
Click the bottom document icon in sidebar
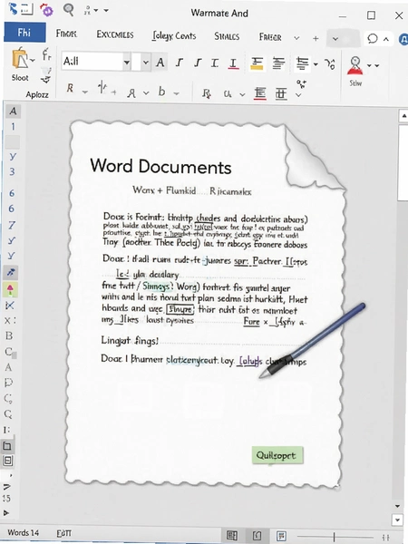point(7,461)
